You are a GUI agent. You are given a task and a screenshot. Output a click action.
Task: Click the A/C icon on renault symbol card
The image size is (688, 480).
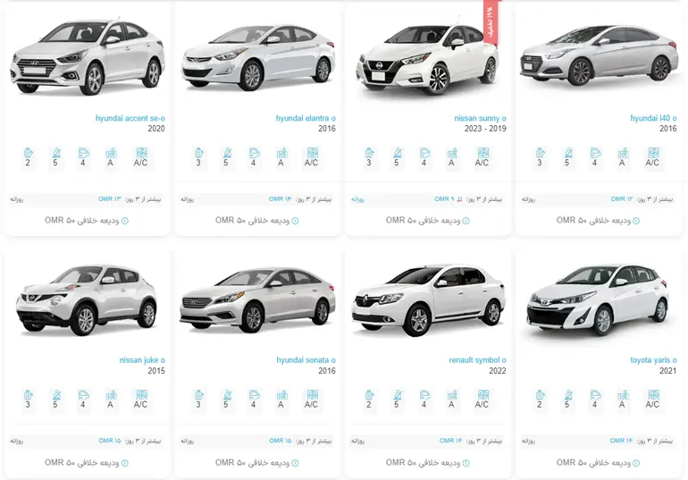482,395
